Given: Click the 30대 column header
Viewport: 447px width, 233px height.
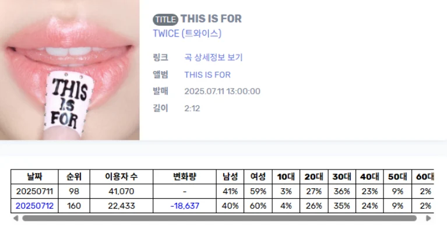Looking at the screenshot, I should 342,176.
